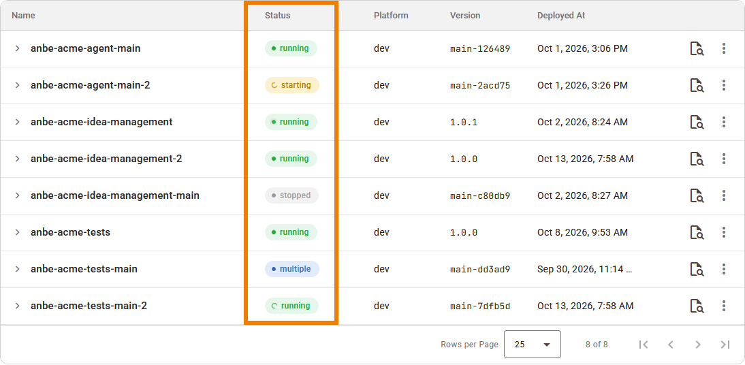
Task: Expand the anbe-acme-idea-management-main row
Action: click(x=17, y=195)
